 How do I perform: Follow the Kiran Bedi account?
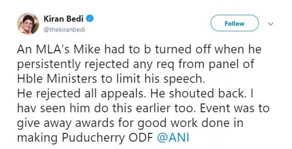[x=234, y=23]
